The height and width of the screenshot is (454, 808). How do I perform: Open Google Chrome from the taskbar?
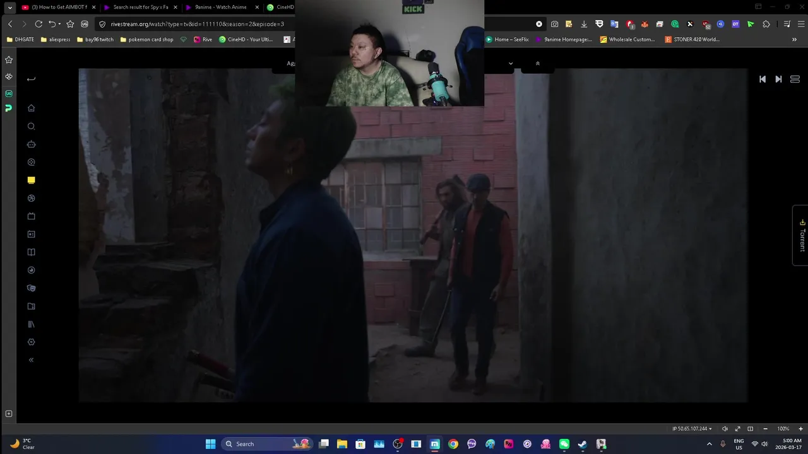[453, 444]
